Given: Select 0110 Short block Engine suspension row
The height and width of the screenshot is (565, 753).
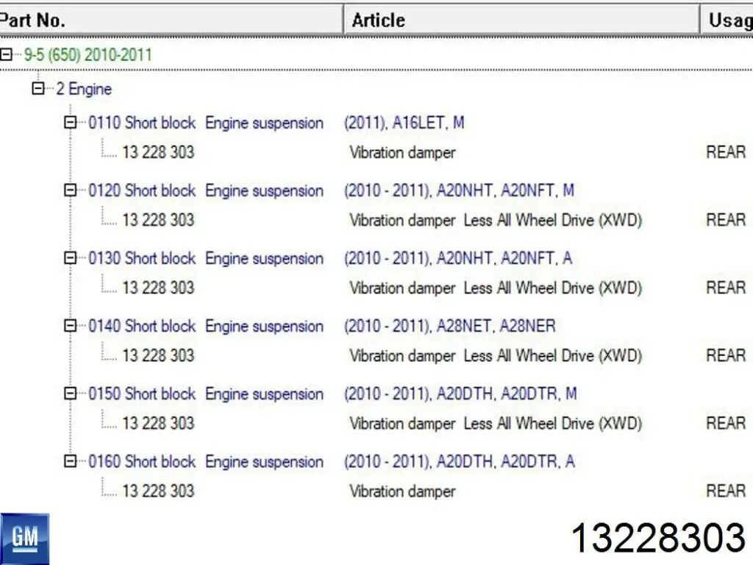Looking at the screenshot, I should 206,123.
